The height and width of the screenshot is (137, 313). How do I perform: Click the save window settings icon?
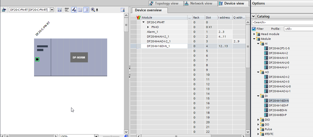click(x=122, y=10)
